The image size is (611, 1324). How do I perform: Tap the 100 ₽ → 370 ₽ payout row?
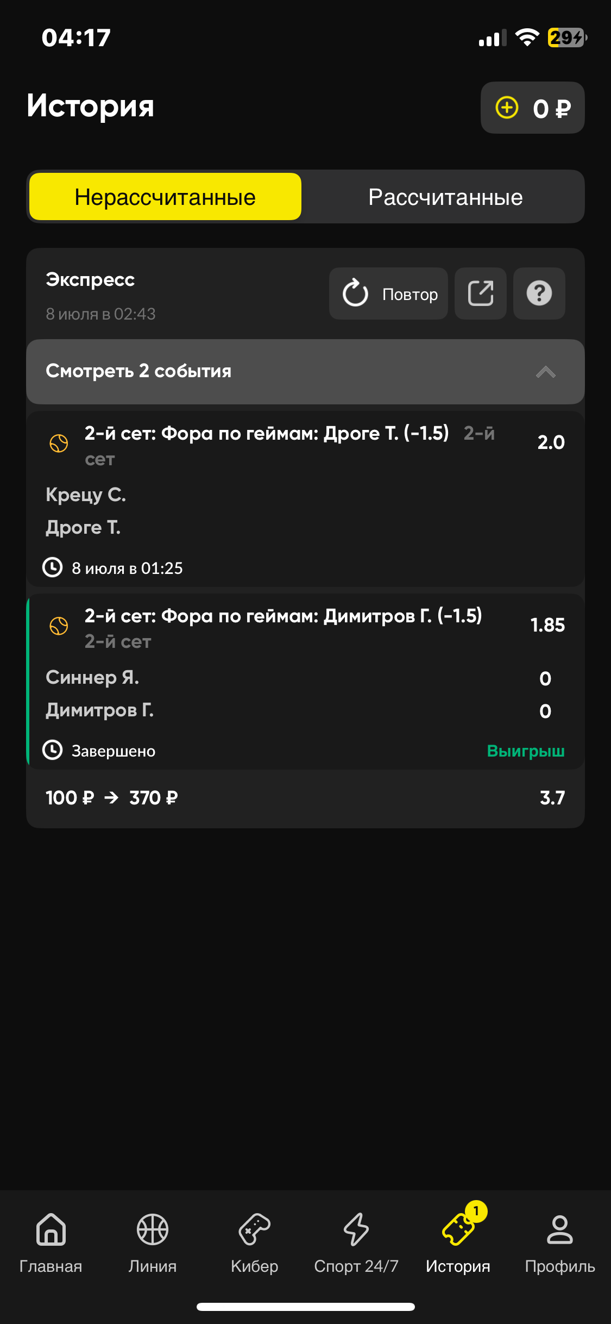click(x=112, y=798)
